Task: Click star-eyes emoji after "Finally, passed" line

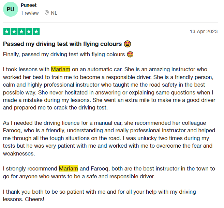Action: [x=130, y=55]
